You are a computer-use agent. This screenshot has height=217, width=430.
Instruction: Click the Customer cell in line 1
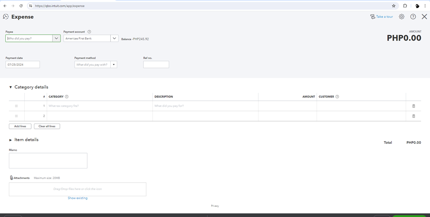[362, 106]
